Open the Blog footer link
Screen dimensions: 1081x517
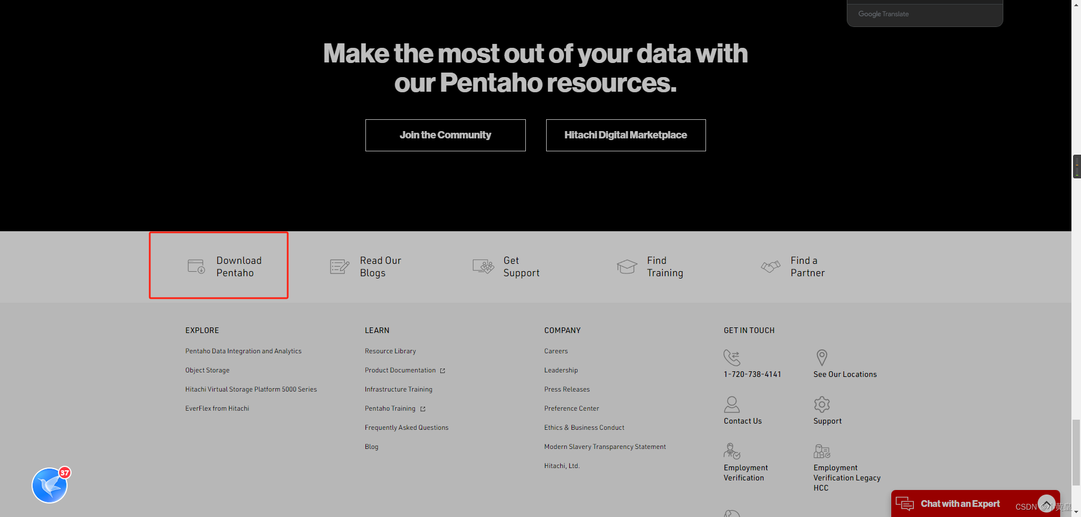(372, 447)
